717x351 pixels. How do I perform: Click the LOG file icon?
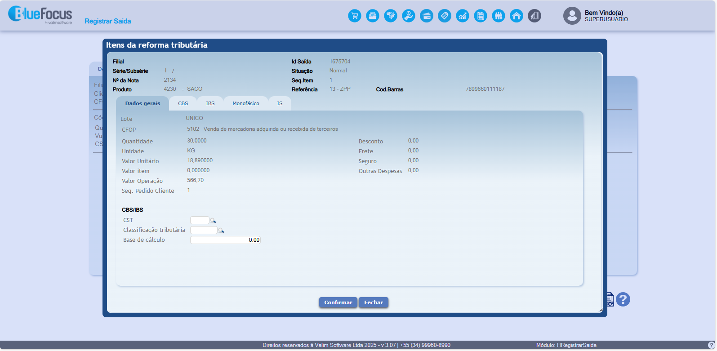610,299
